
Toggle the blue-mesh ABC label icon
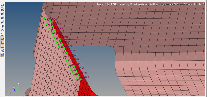pos(2,43)
